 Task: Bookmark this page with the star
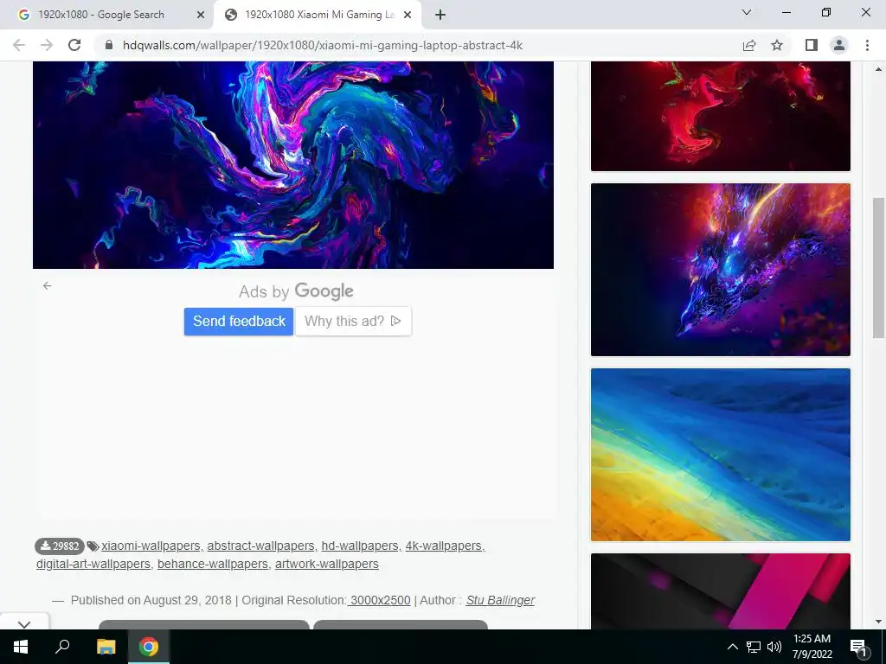click(x=777, y=45)
